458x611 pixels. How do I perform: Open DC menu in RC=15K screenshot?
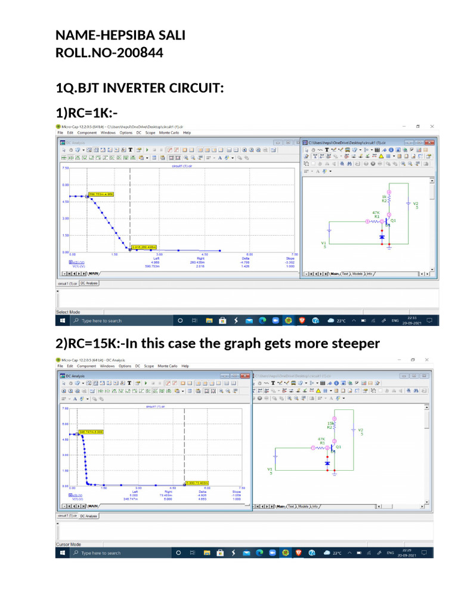(138, 366)
